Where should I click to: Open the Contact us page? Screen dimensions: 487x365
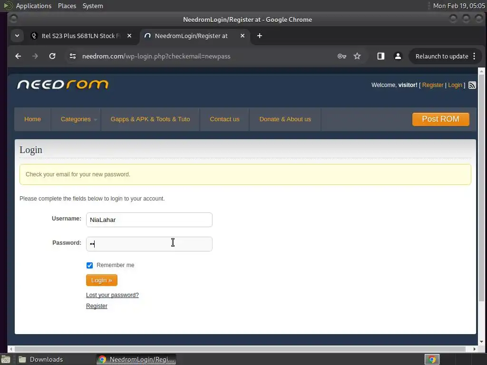click(224, 119)
